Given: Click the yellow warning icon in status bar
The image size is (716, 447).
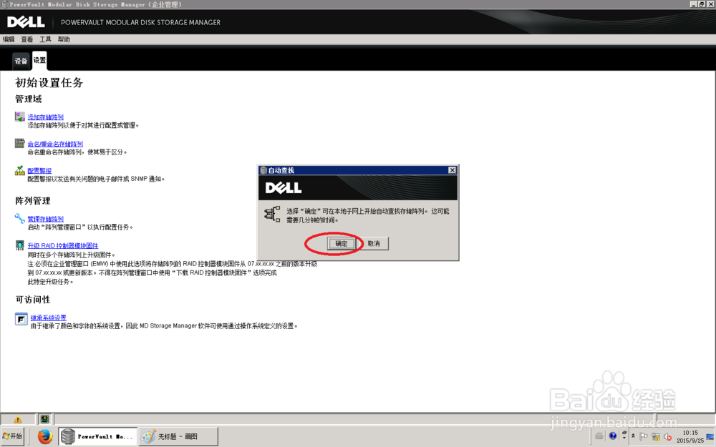Looking at the screenshot, I should point(18,419).
